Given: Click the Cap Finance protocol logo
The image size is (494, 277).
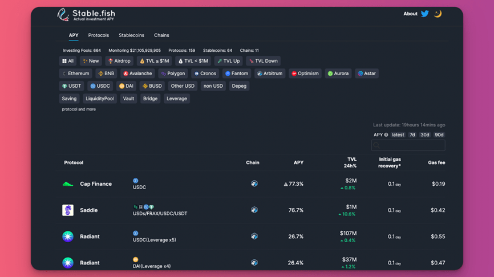Looking at the screenshot, I should coord(68,184).
